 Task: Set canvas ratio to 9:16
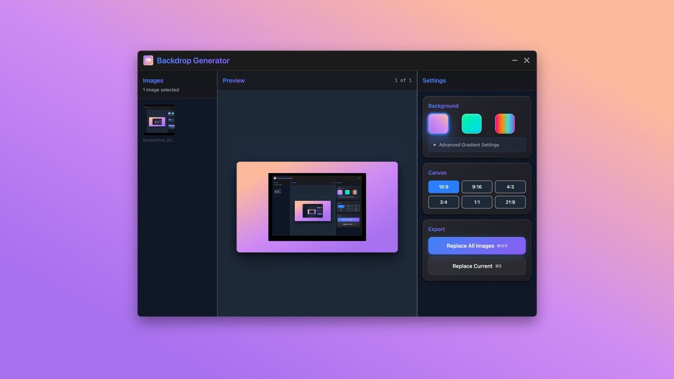(x=477, y=187)
